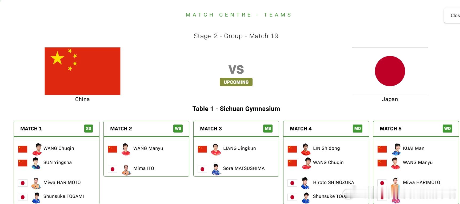The height and width of the screenshot is (204, 460).
Task: Select the WD badge on Match 5
Action: pyautogui.click(x=448, y=129)
